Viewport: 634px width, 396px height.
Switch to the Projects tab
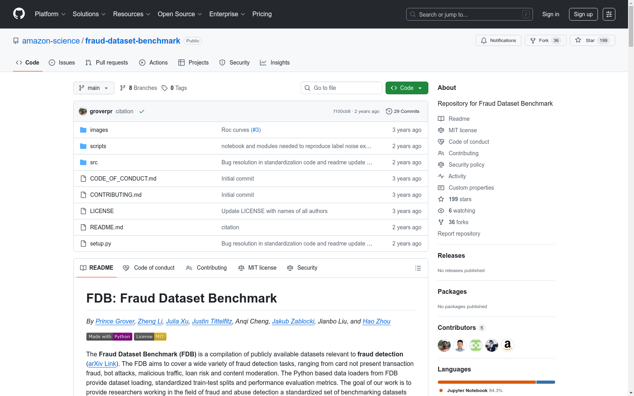pyautogui.click(x=193, y=63)
